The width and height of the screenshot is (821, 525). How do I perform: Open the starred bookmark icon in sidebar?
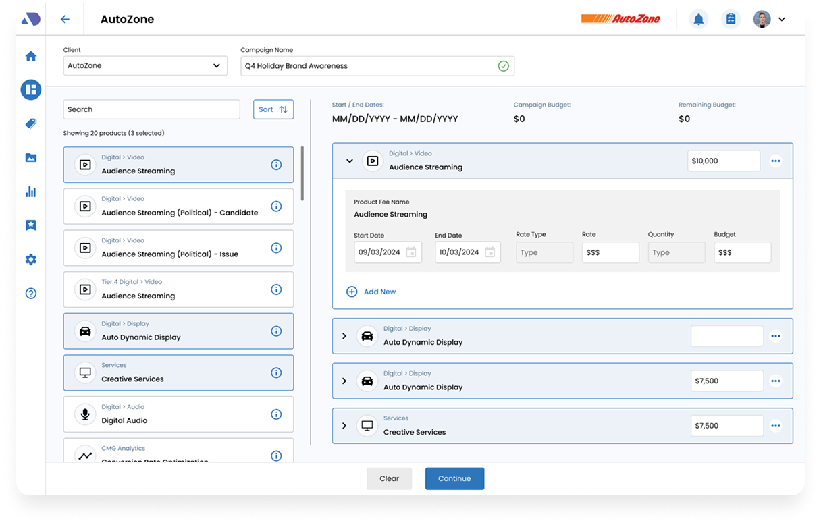(x=31, y=225)
